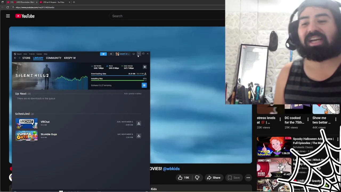341x192 pixels.
Task: Focus the YouTube Search field
Action: (x=167, y=16)
